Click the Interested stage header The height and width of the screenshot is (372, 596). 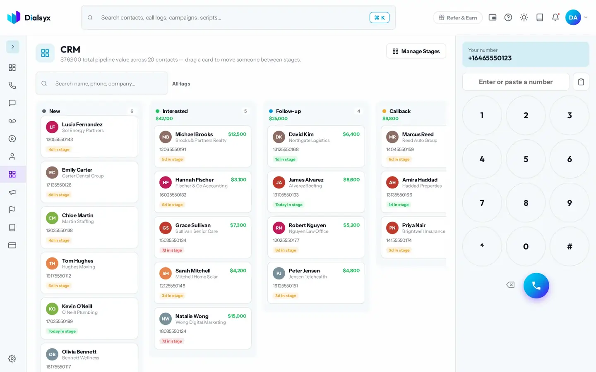[x=175, y=111]
